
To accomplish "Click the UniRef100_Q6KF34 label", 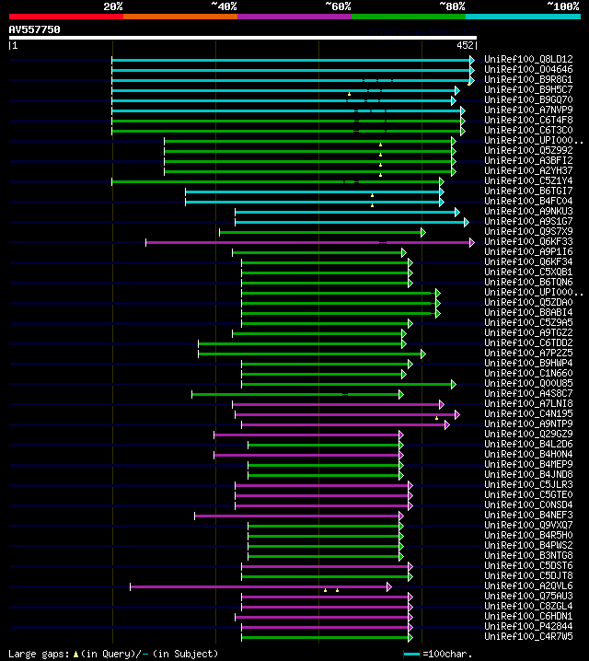I will [x=528, y=261].
